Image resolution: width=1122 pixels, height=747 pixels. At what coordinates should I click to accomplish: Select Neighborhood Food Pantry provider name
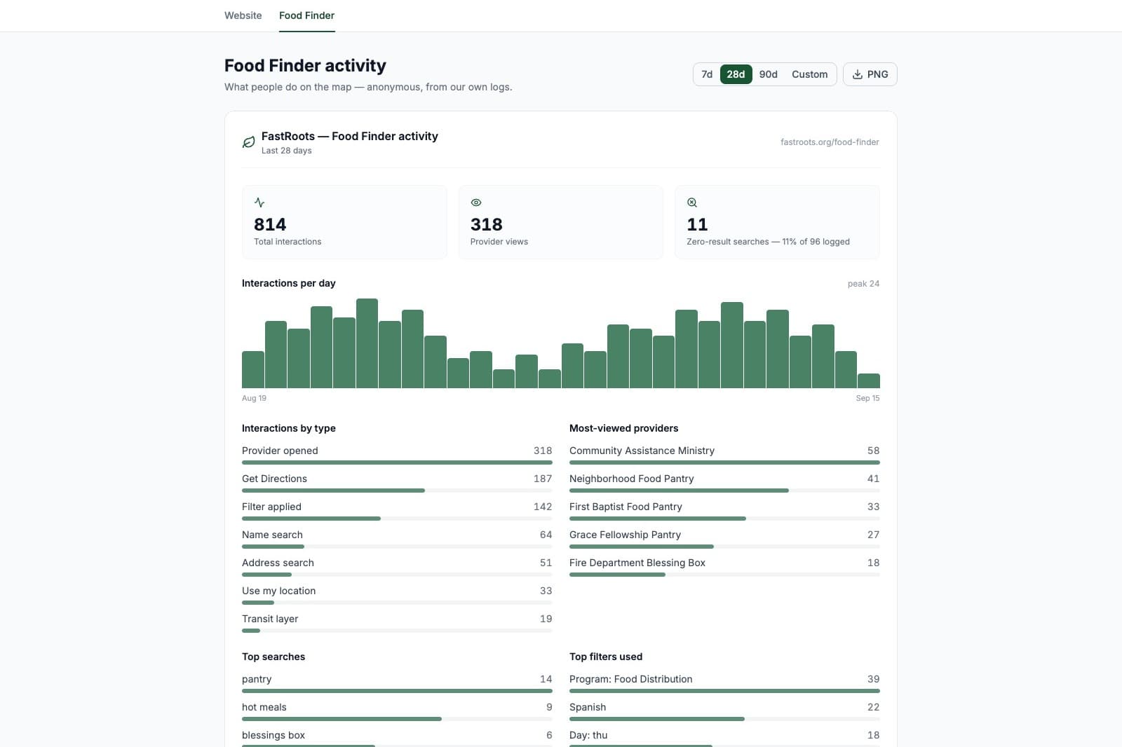point(631,479)
